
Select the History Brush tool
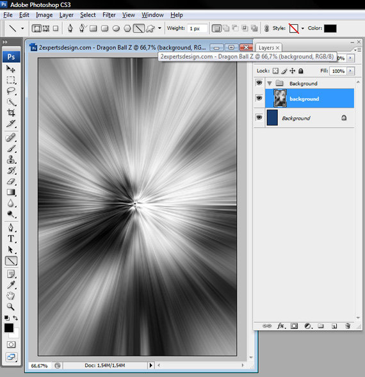(x=11, y=170)
